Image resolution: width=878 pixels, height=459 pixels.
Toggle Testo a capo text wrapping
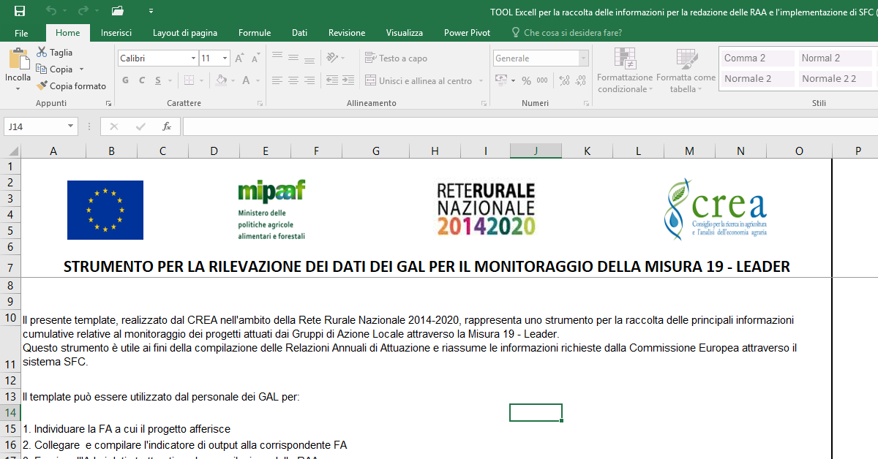coord(396,58)
